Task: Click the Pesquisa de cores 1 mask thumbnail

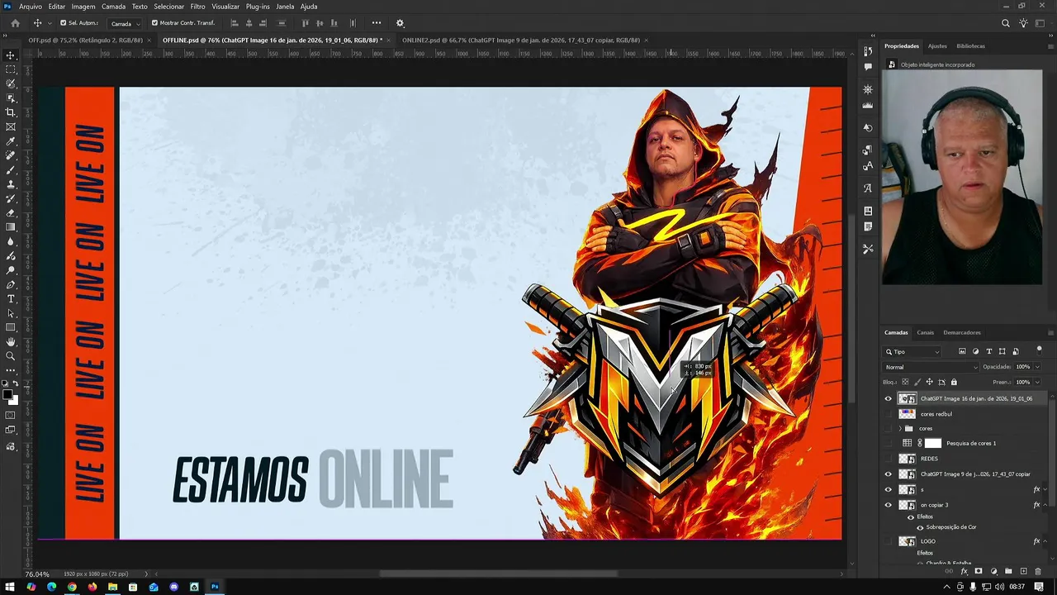Action: point(933,443)
